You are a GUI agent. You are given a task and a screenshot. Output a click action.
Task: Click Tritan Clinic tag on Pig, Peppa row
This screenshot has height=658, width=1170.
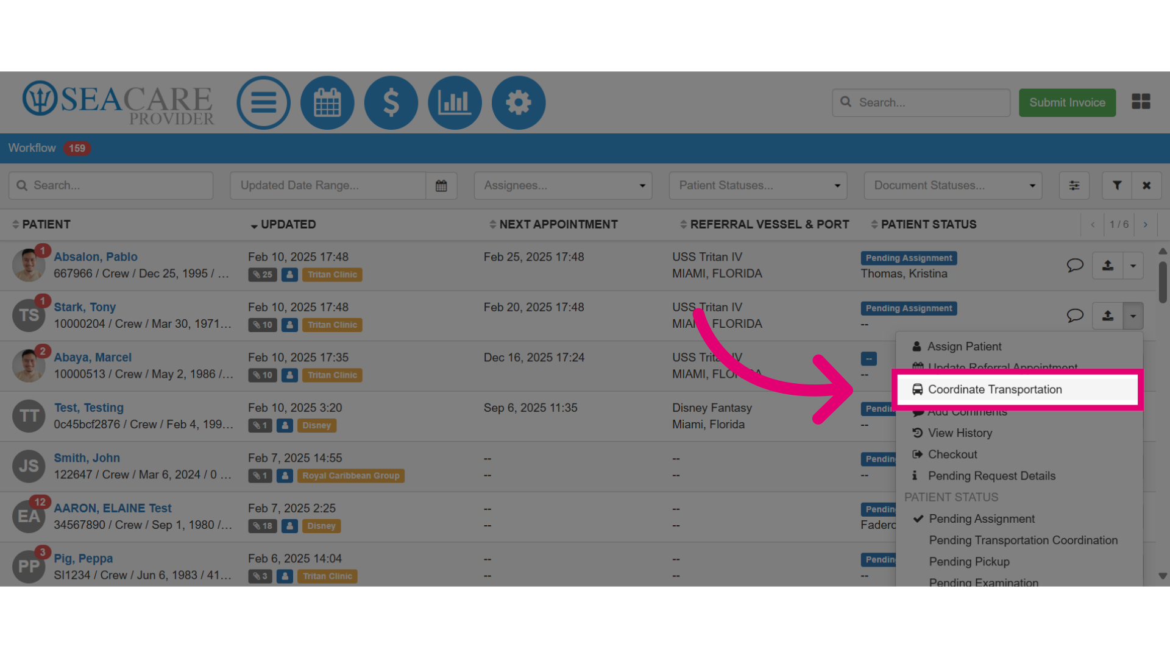[x=327, y=576]
